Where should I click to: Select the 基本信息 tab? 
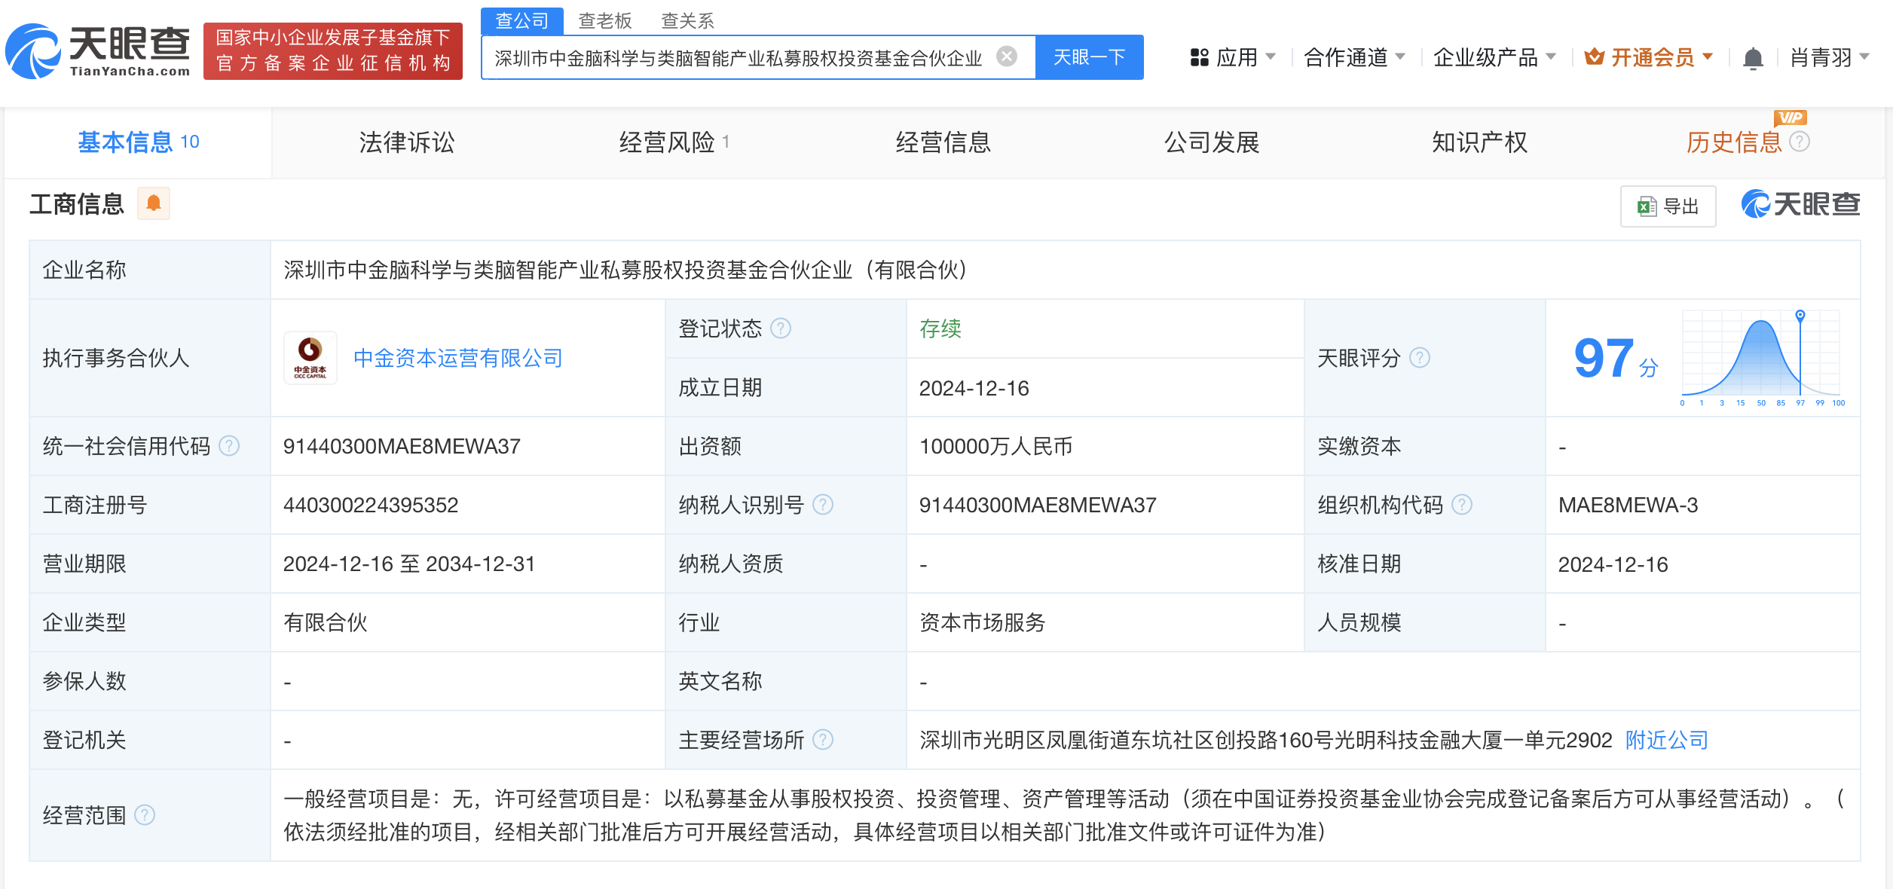(x=138, y=142)
